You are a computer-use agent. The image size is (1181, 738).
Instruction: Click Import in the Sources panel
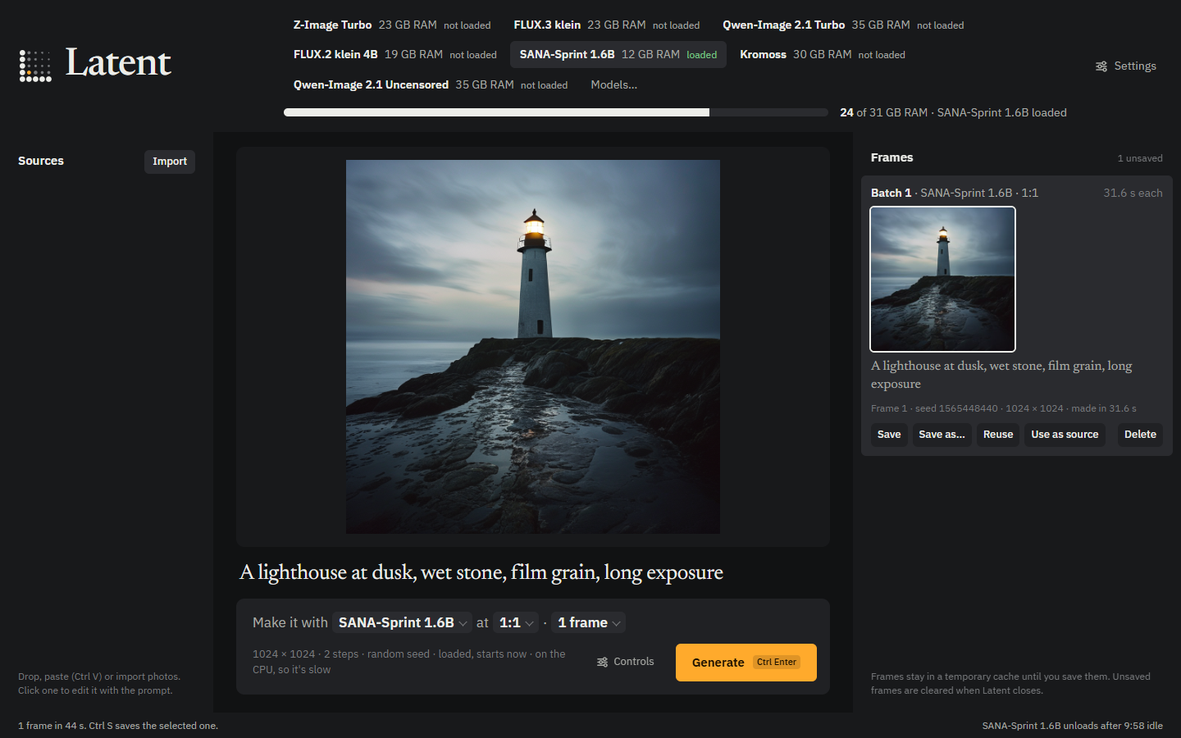[170, 162]
